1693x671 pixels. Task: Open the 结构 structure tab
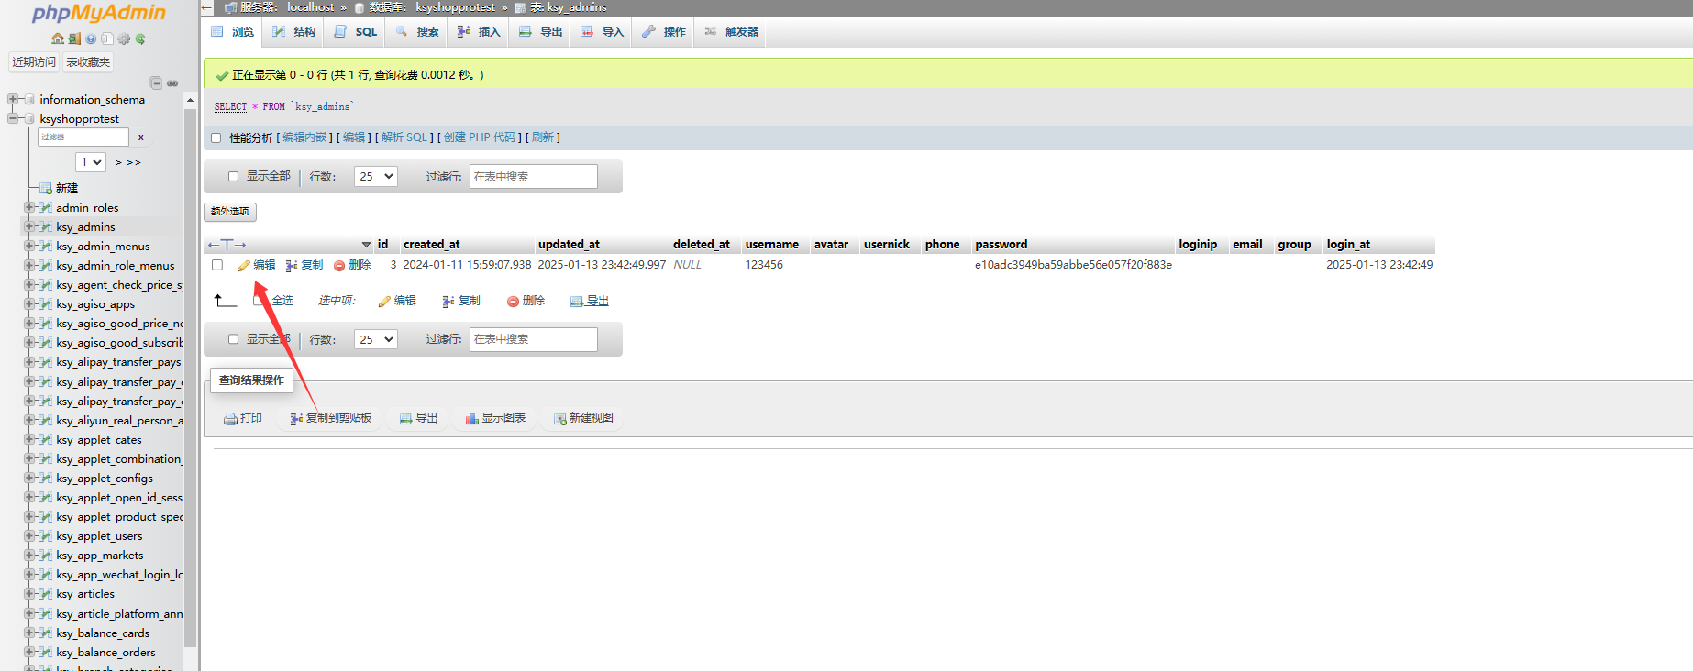294,31
